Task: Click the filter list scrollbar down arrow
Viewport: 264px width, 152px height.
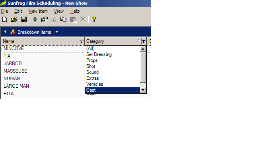Action: (143, 90)
